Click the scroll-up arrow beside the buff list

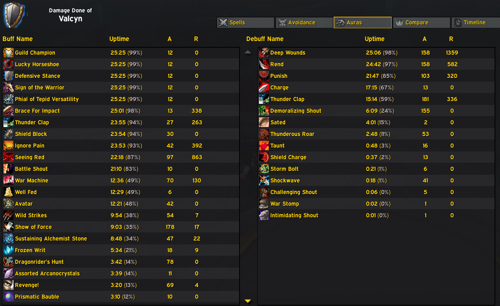pyautogui.click(x=248, y=52)
